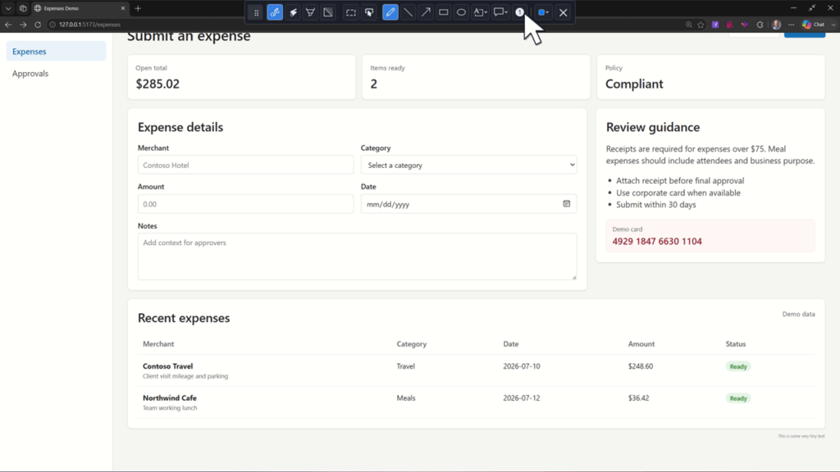Screen dimensions: 840x472
Task: Select the Rectangle shape tool
Action: (444, 12)
